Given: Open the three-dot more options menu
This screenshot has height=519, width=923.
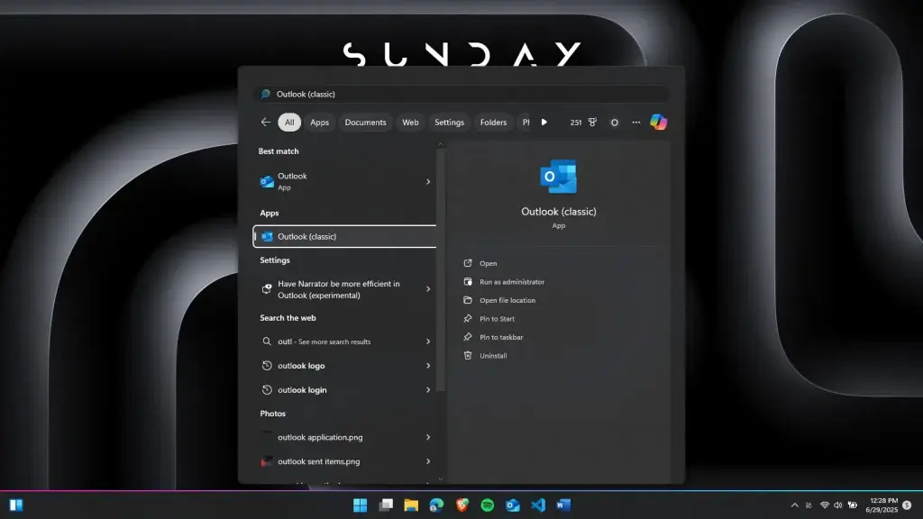Looking at the screenshot, I should pyautogui.click(x=635, y=123).
